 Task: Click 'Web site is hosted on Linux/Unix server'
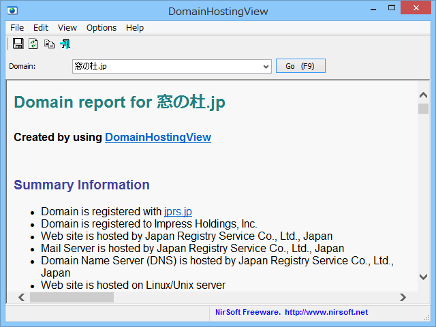tap(134, 285)
